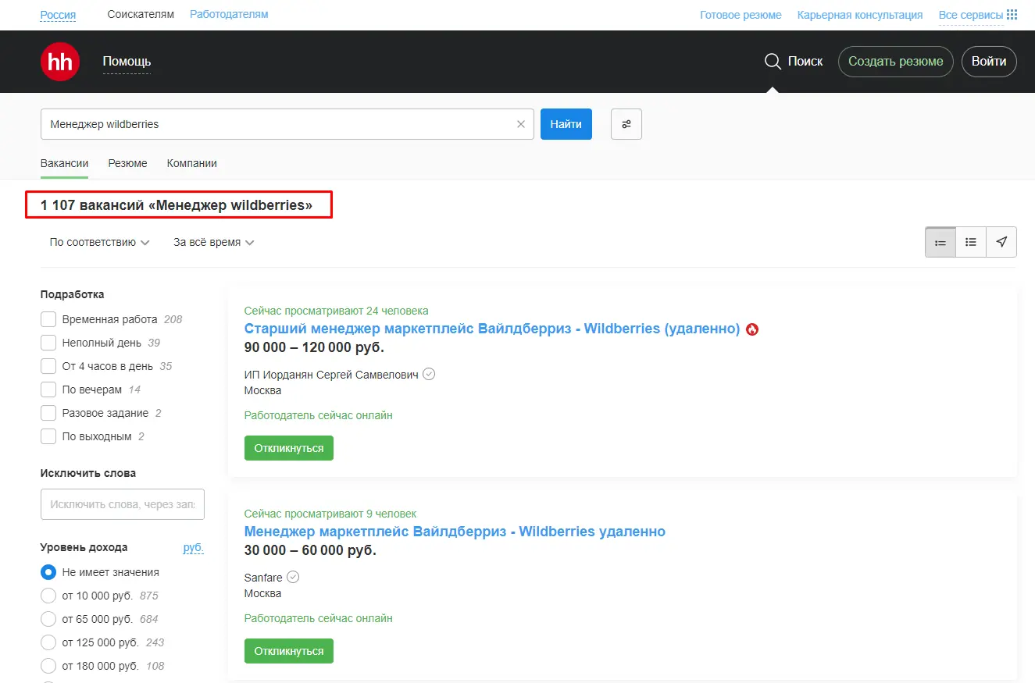Focus the Исключить слова input field

[x=123, y=504]
